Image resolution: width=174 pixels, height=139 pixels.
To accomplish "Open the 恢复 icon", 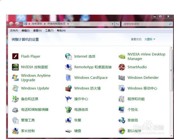I will click(69, 120).
